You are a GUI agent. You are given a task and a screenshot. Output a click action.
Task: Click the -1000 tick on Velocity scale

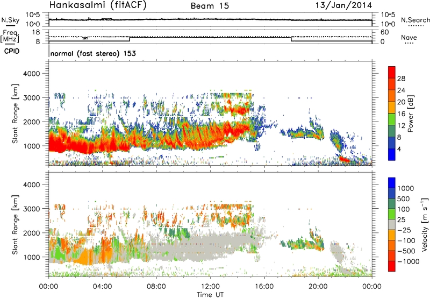click(408, 261)
